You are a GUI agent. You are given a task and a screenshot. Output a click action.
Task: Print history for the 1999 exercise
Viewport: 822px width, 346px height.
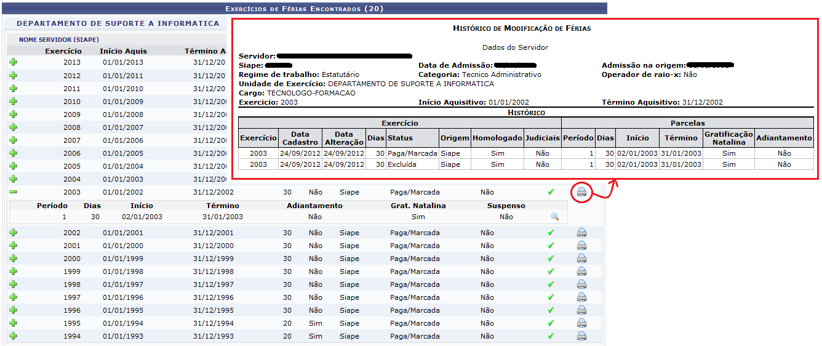581,272
